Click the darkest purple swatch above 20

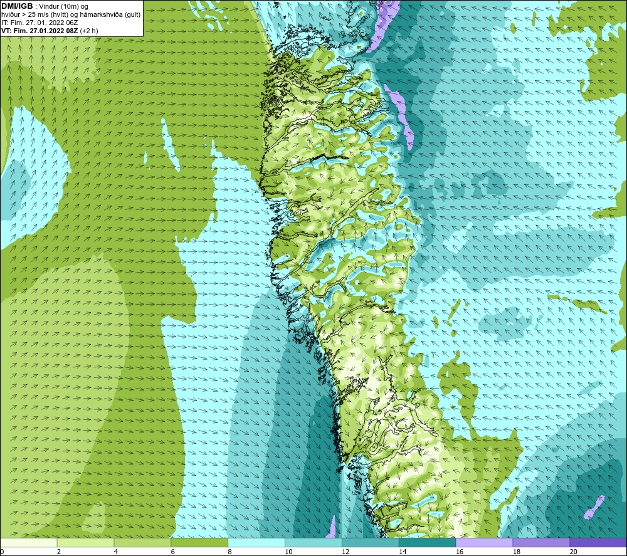598,543
